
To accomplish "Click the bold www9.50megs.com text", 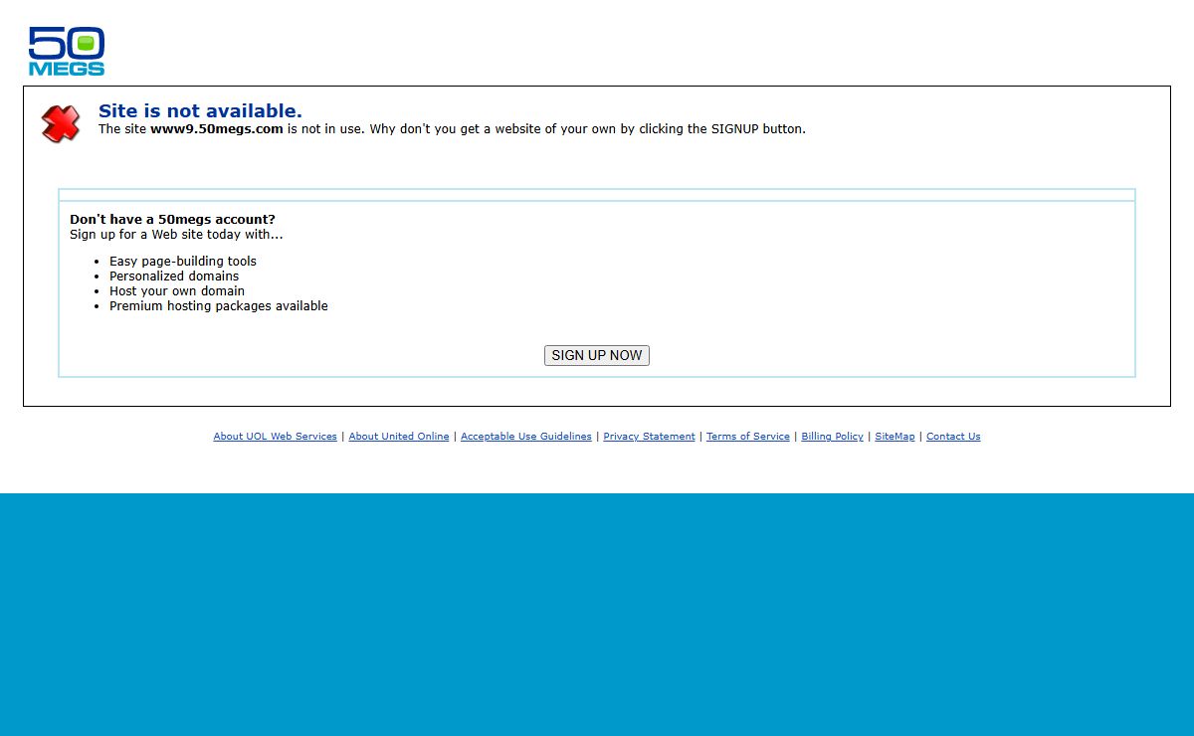I will (x=217, y=129).
